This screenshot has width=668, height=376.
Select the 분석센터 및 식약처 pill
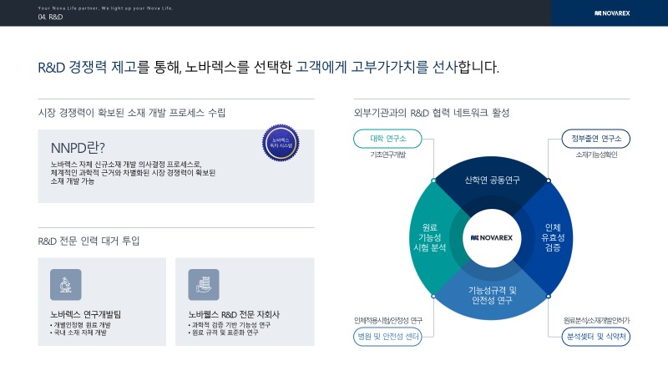(x=595, y=337)
